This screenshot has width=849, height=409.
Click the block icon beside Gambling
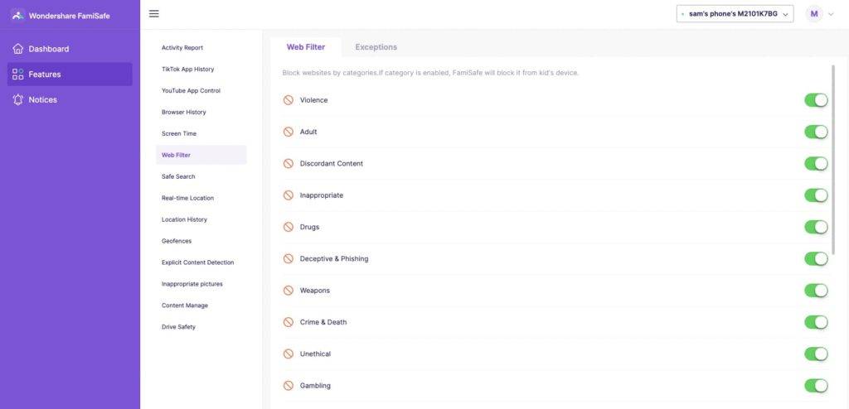289,386
